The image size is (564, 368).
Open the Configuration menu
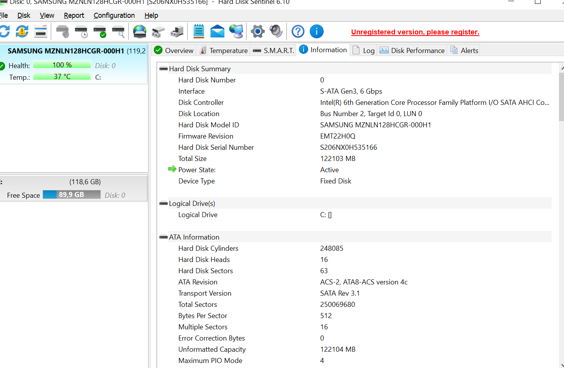tap(114, 15)
